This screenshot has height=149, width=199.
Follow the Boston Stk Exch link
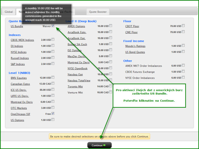77,44
